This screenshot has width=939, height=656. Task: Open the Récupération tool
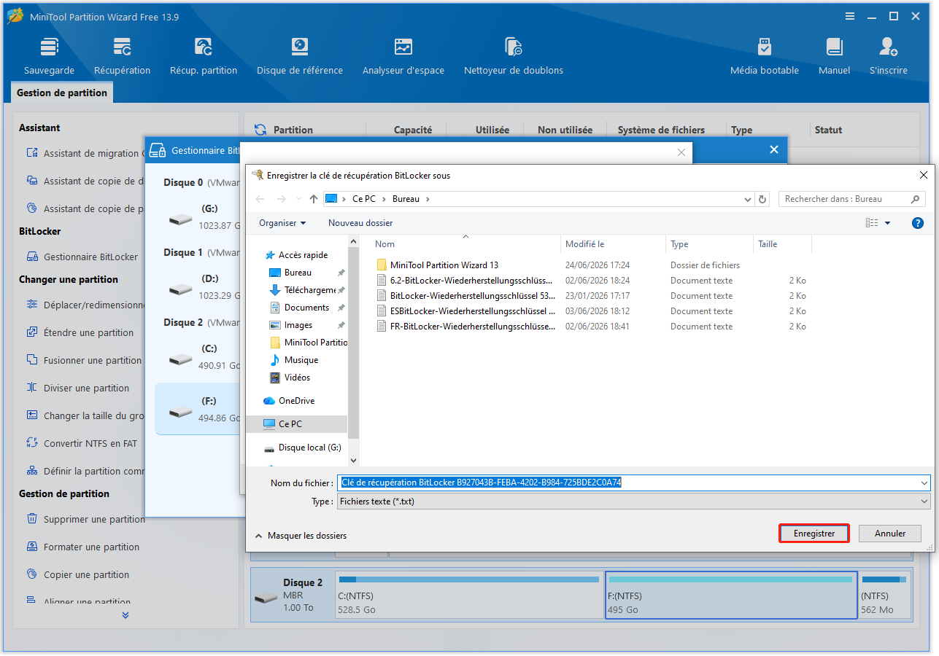[122, 57]
